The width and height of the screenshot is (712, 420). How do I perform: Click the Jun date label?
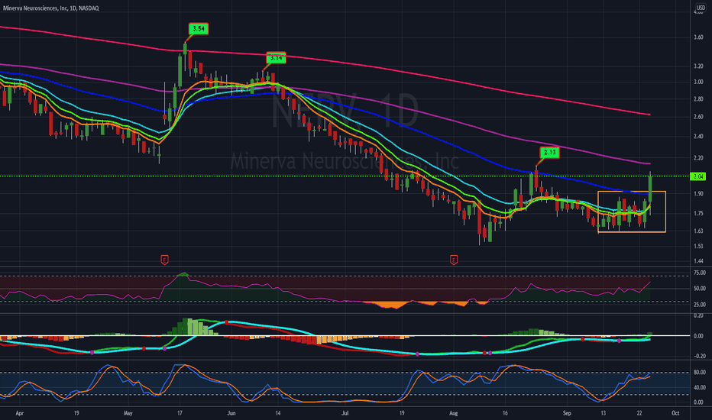click(x=231, y=413)
